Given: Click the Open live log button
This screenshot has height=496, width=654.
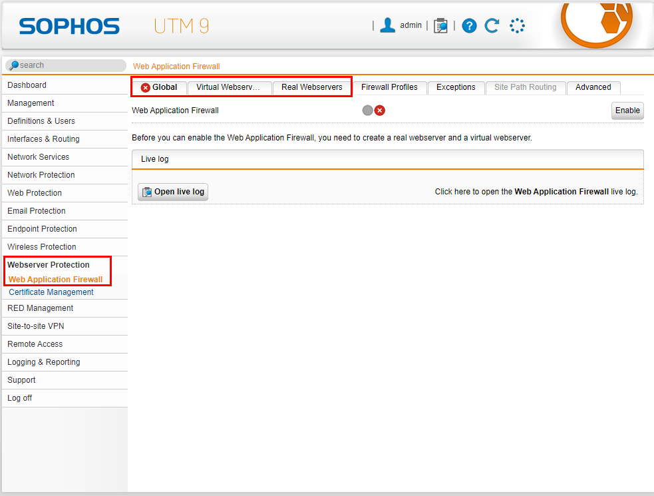Looking at the screenshot, I should pyautogui.click(x=172, y=192).
